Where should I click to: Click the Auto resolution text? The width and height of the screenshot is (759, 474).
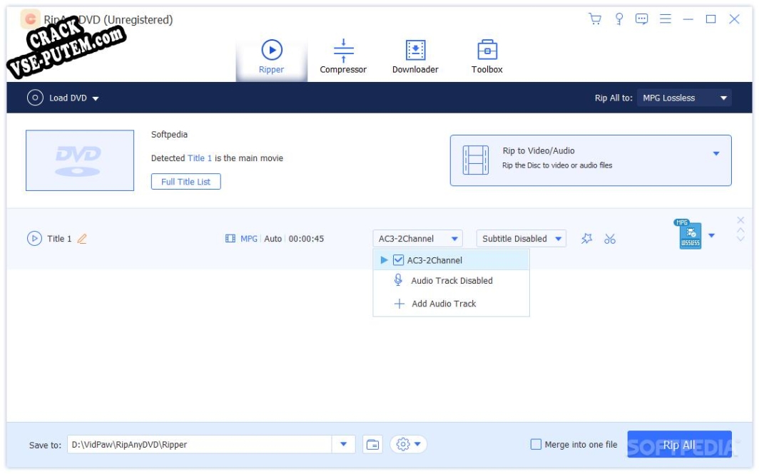[x=272, y=239]
